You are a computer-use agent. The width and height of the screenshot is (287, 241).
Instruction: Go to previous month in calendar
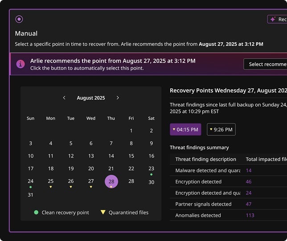[64, 98]
